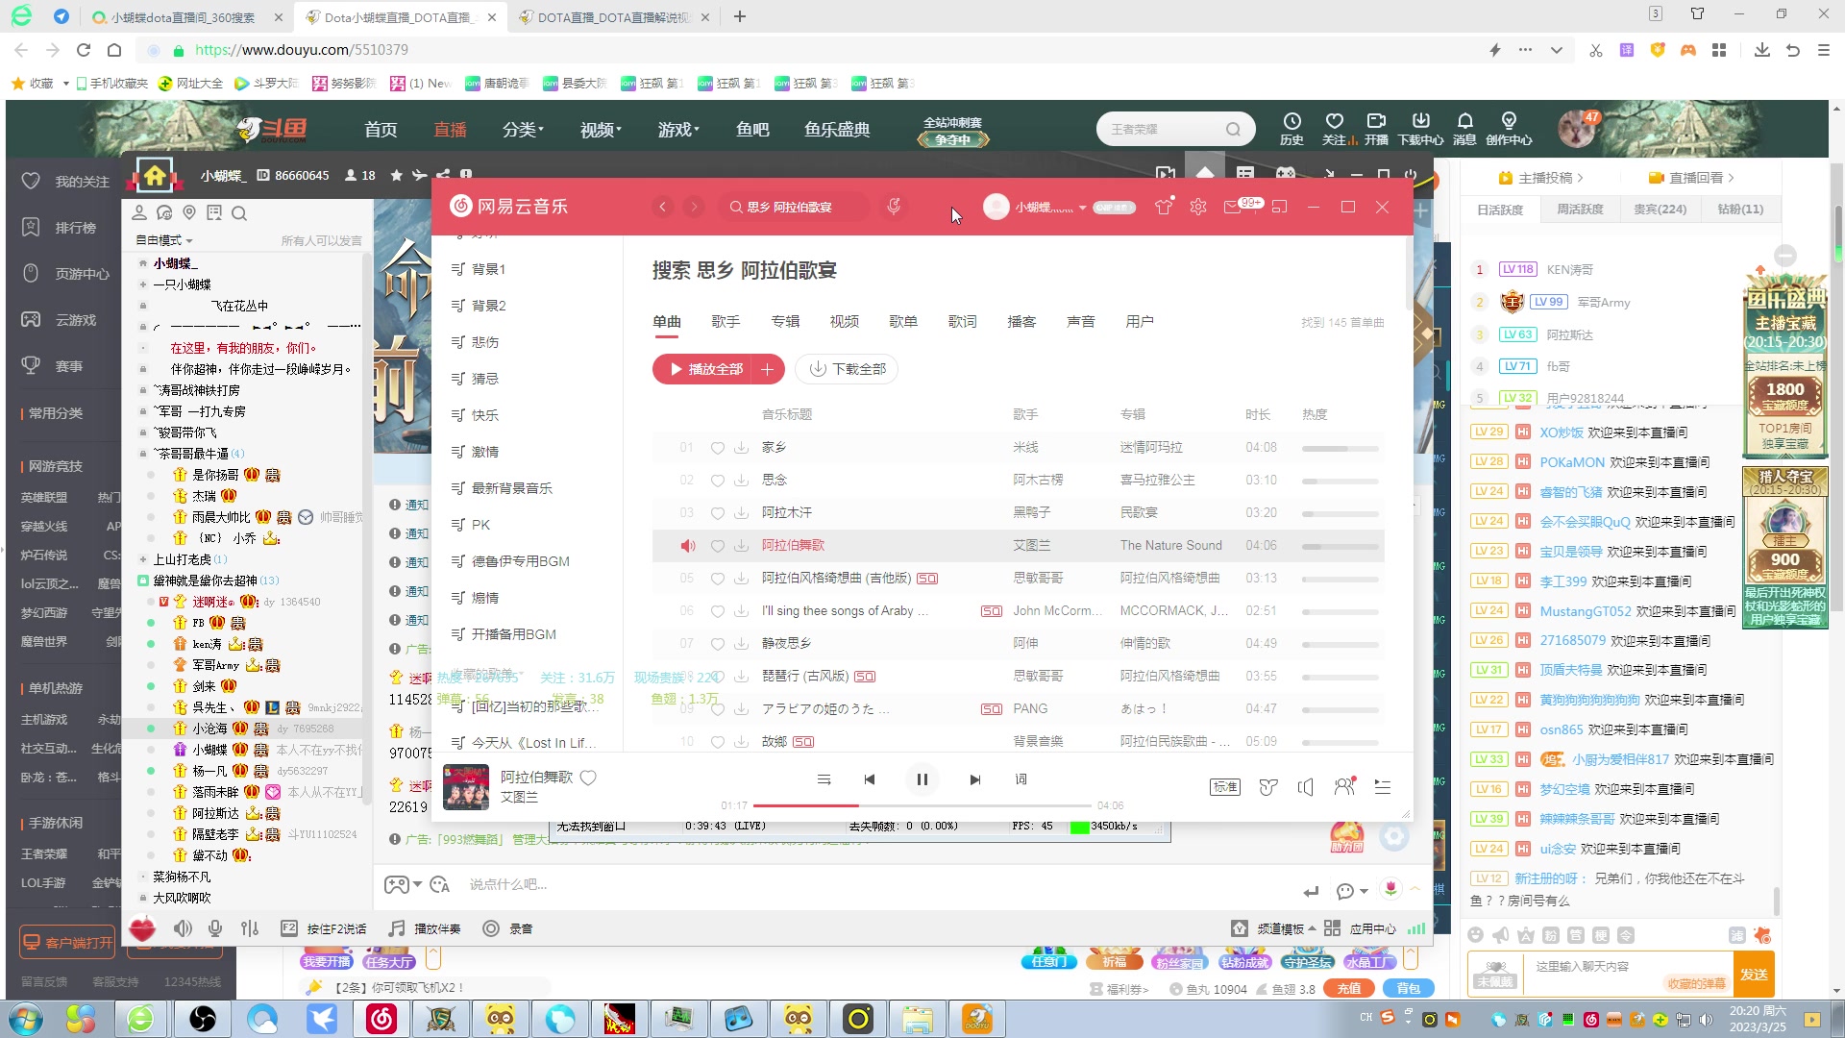Viewport: 1845px width, 1038px height.
Task: Like the song 静夜思乡 heart icon
Action: 718,644
